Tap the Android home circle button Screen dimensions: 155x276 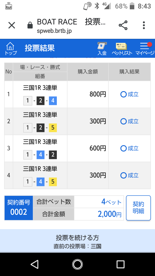77,264
